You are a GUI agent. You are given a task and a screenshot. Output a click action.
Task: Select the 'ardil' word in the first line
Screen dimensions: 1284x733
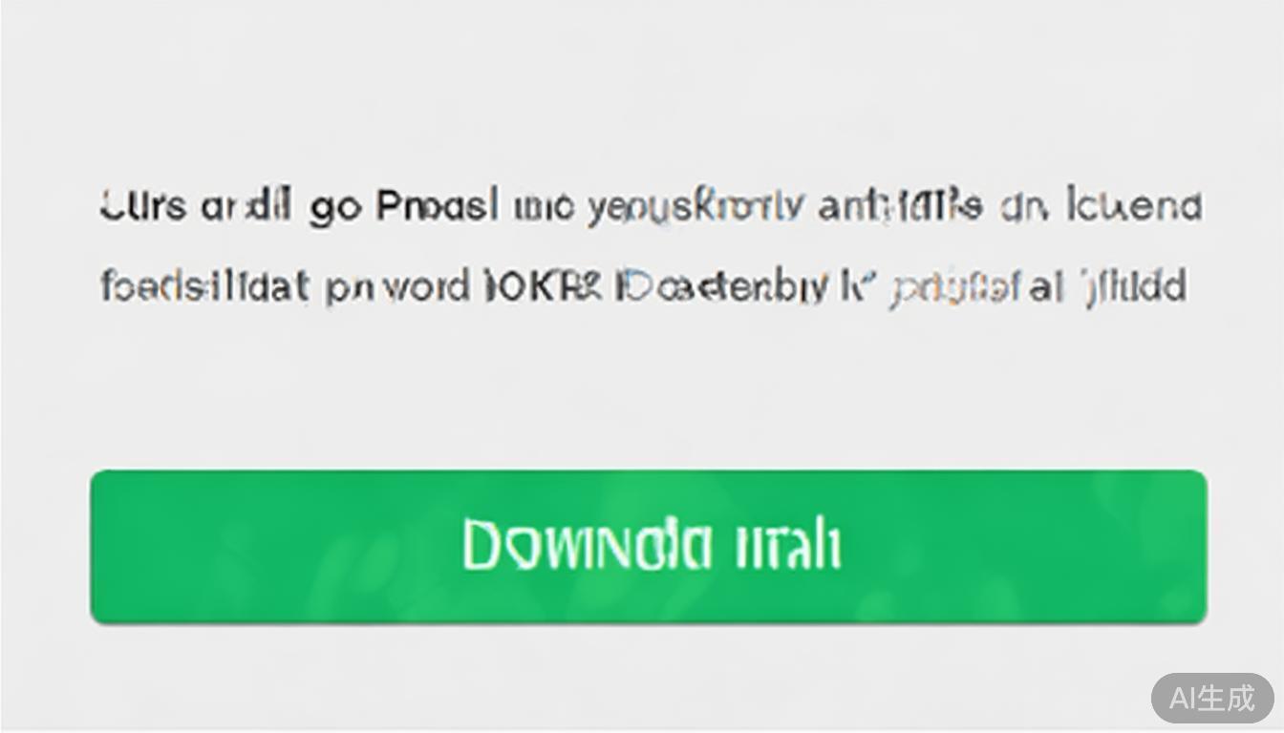tap(246, 206)
